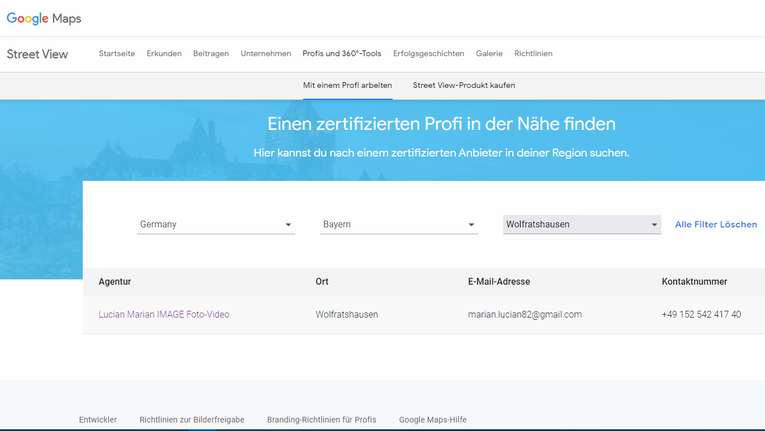The image size is (765, 431).
Task: Click the arrow on the Bayern dropdown
Action: pyautogui.click(x=471, y=225)
